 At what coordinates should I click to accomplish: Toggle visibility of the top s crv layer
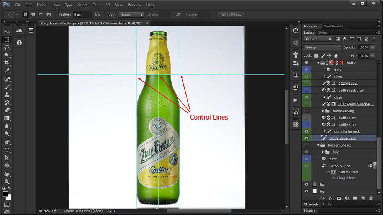click(x=306, y=70)
